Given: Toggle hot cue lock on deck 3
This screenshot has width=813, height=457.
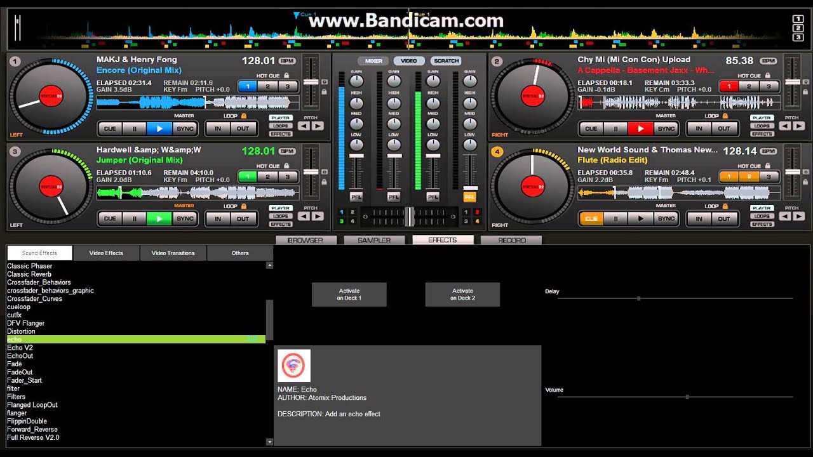Looking at the screenshot, I should coord(286,166).
